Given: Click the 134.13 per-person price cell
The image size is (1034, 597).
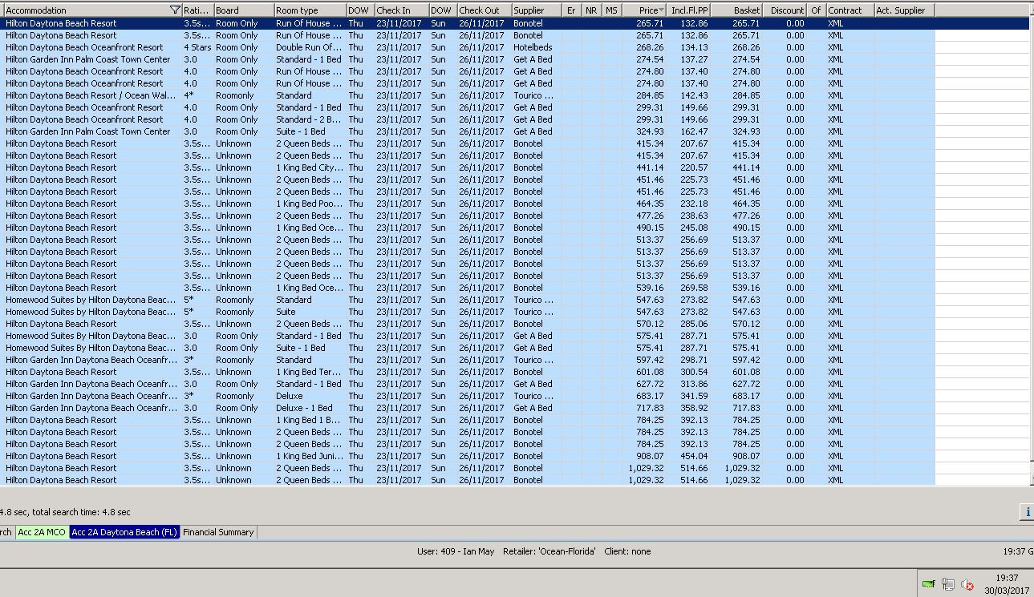Looking at the screenshot, I should pos(689,47).
